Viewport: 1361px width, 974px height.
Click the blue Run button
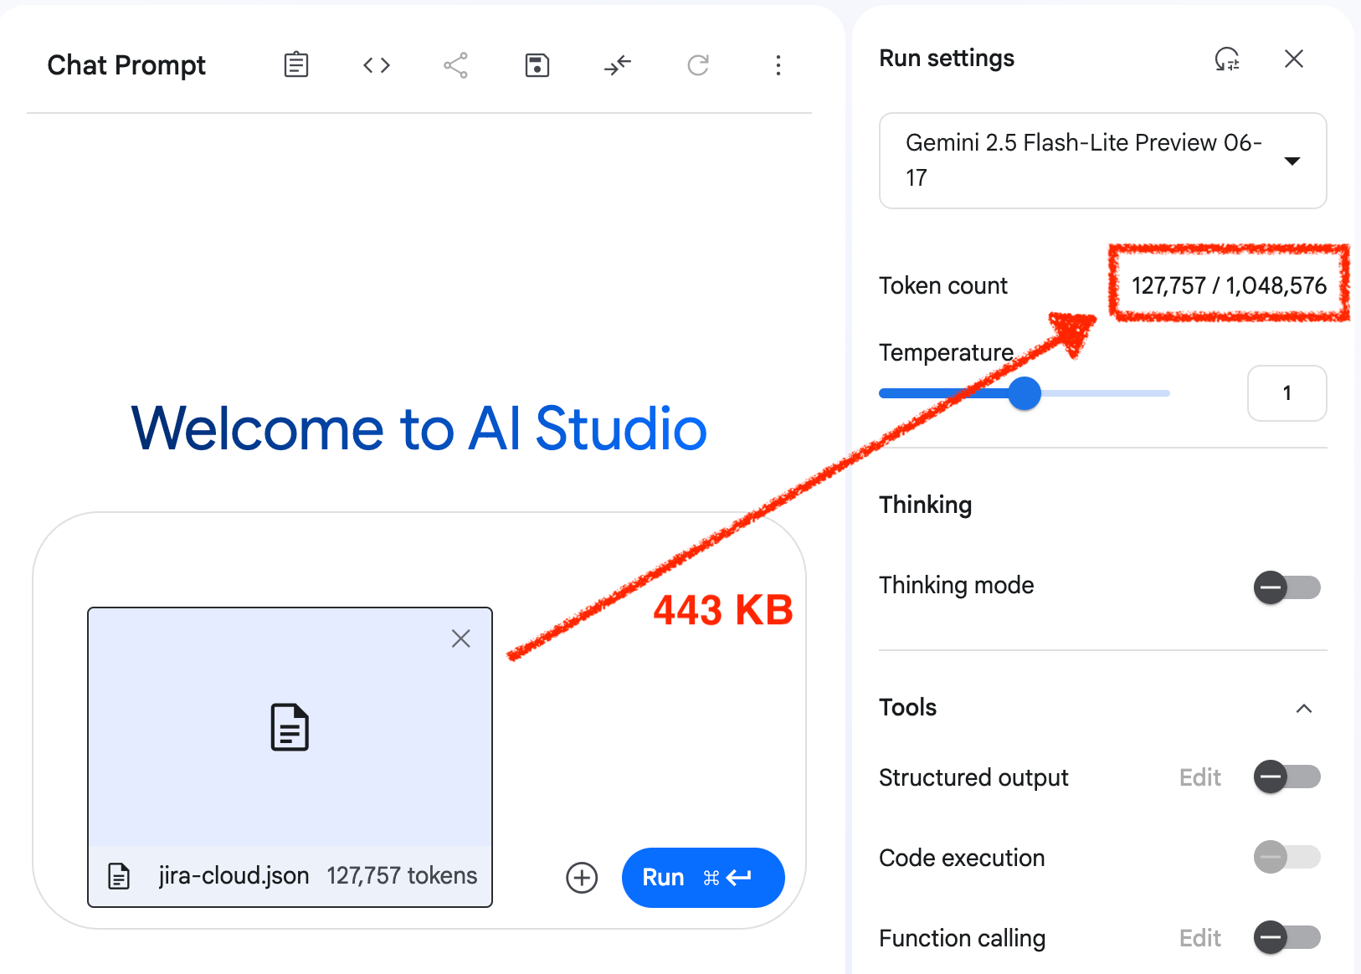(x=703, y=878)
